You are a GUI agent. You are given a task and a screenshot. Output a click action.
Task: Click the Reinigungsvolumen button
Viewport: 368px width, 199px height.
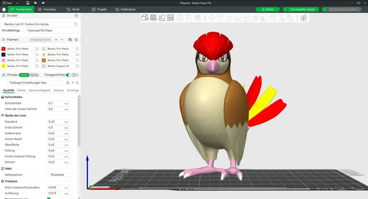click(40, 40)
